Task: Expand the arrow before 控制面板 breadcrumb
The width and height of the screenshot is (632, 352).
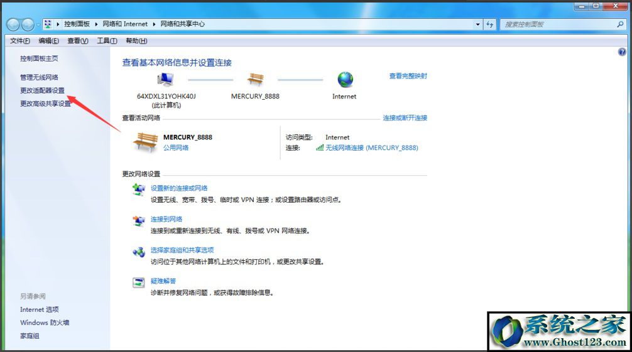Action: tap(58, 24)
